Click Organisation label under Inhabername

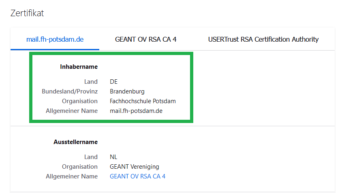(x=80, y=101)
